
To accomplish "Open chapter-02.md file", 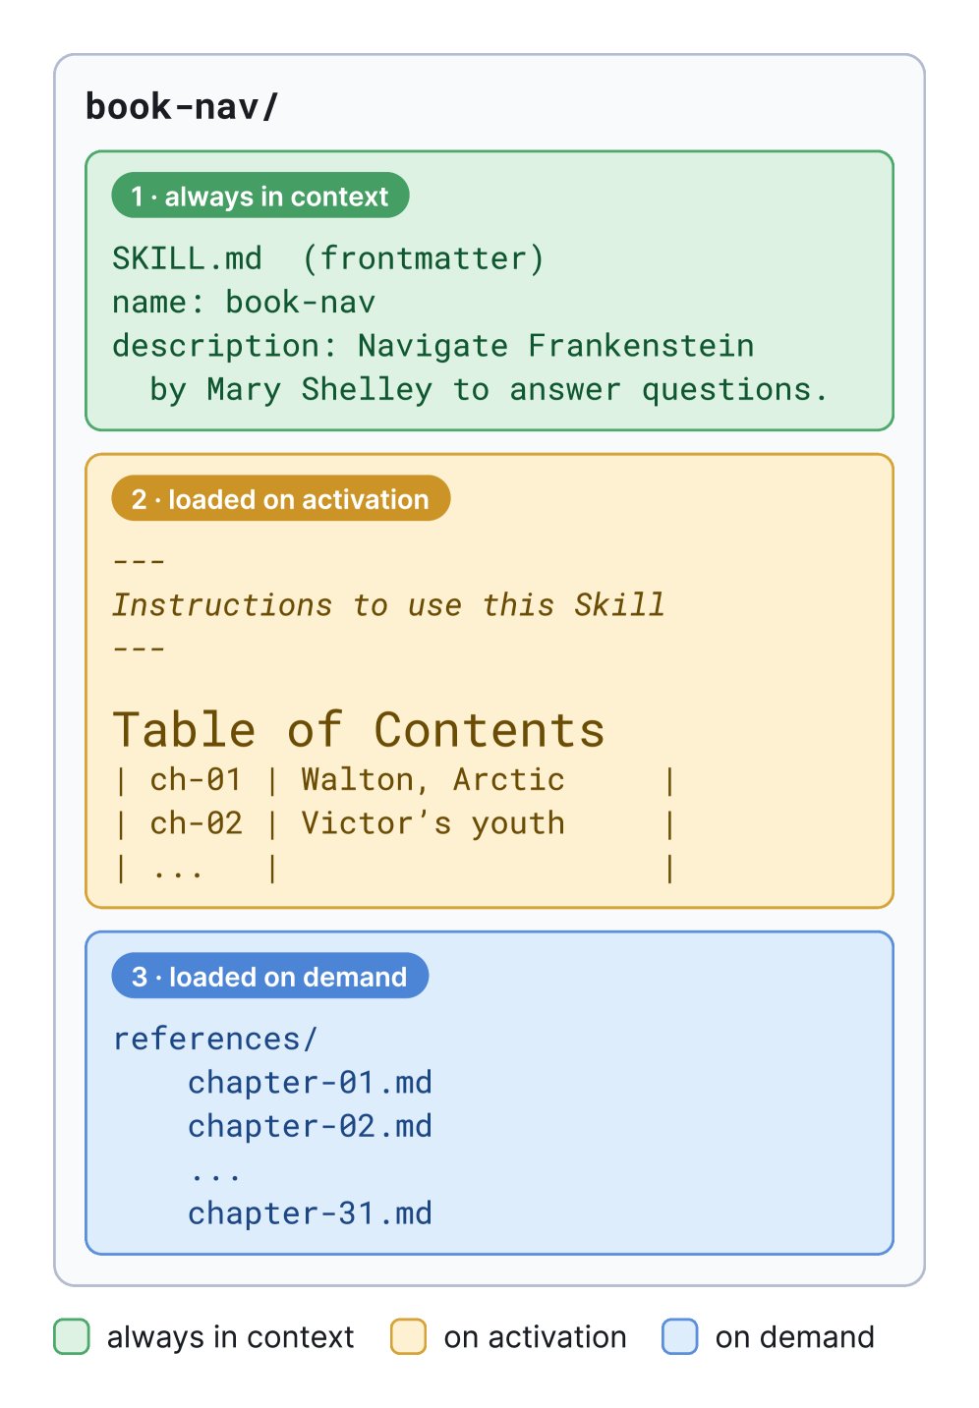I will coord(310,1126).
